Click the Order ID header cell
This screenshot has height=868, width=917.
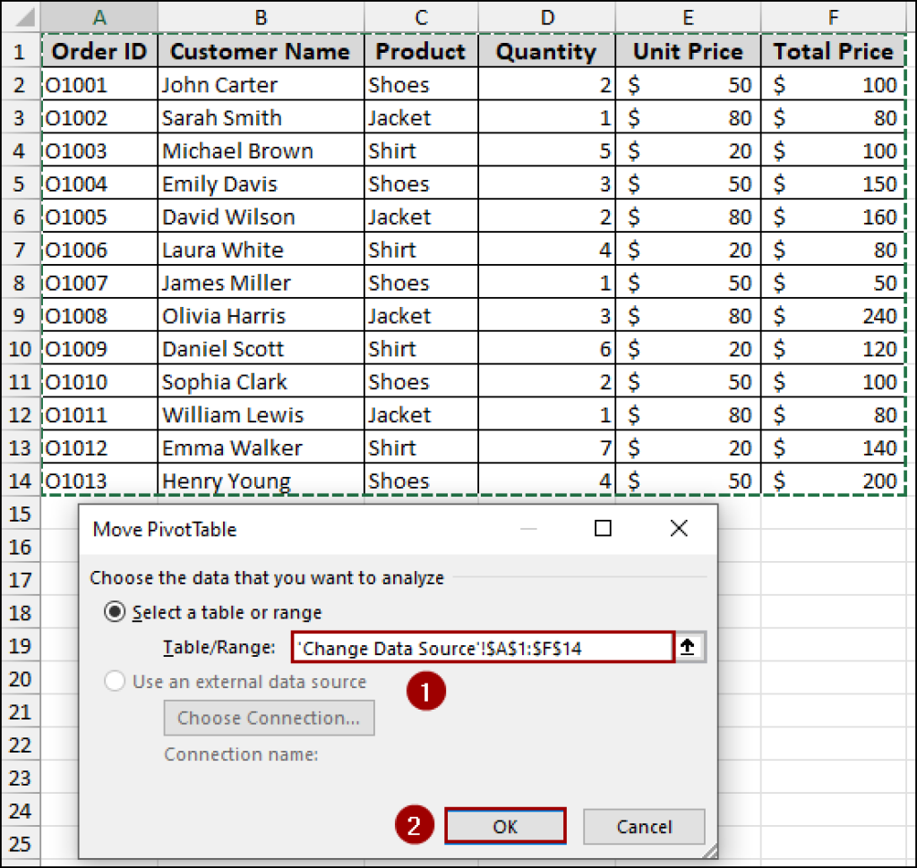[x=99, y=51]
